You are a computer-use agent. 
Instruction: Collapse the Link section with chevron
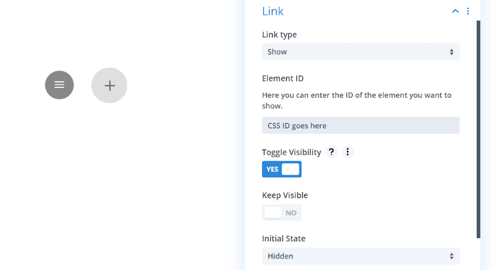(455, 11)
